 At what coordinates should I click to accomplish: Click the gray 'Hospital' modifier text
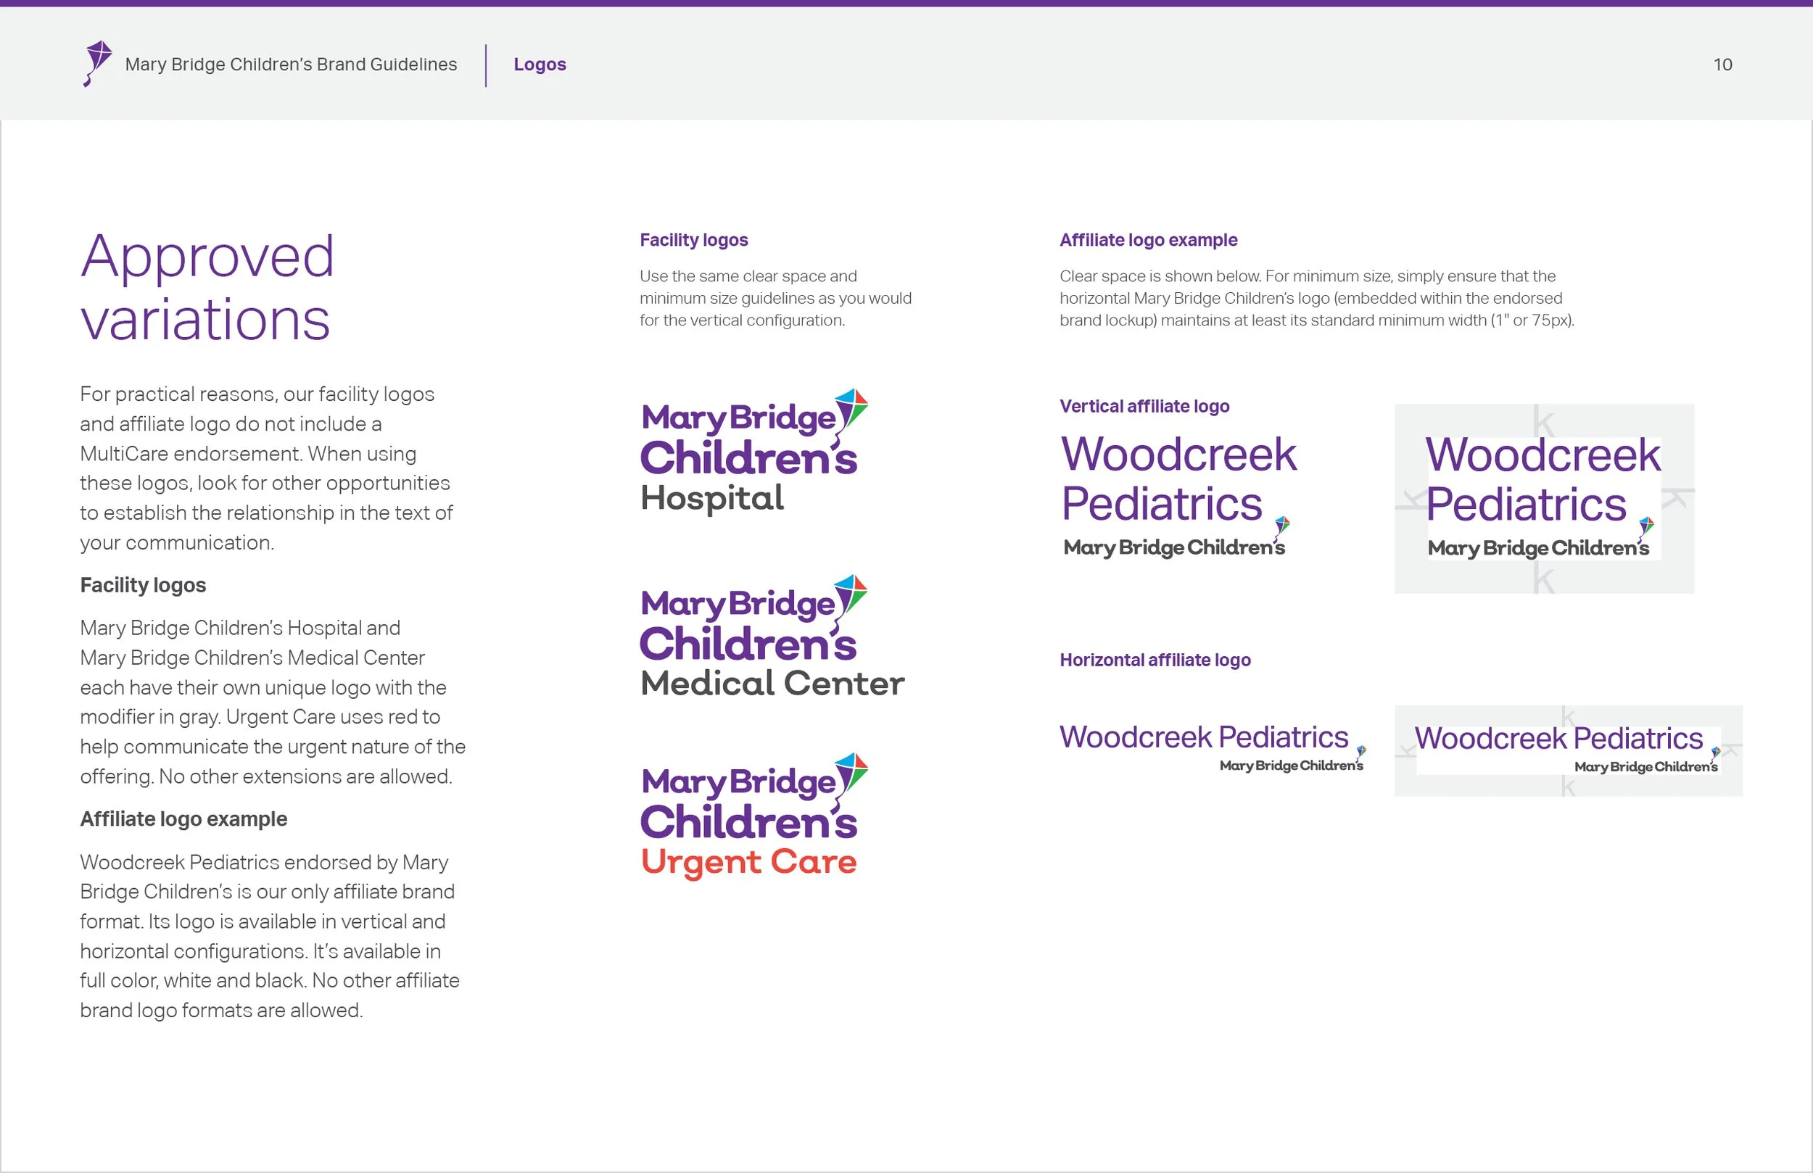pos(712,498)
